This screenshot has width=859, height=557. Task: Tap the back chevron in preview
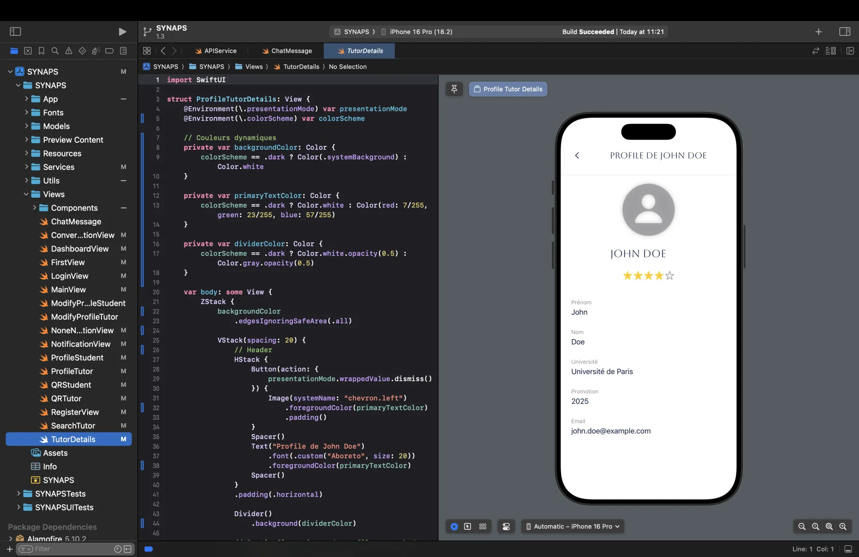coord(577,156)
